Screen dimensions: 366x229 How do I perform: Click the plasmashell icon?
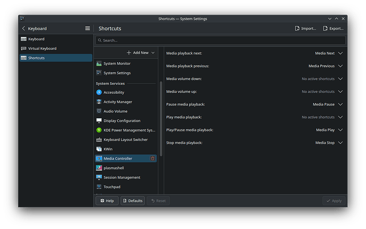(x=99, y=168)
